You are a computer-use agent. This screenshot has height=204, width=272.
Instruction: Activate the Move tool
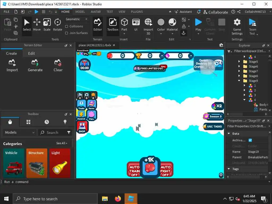click(x=37, y=25)
